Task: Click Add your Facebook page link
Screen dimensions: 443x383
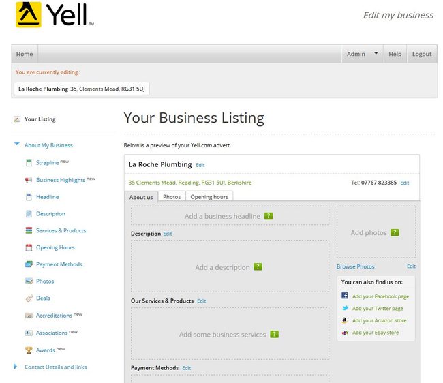Action: (380, 296)
